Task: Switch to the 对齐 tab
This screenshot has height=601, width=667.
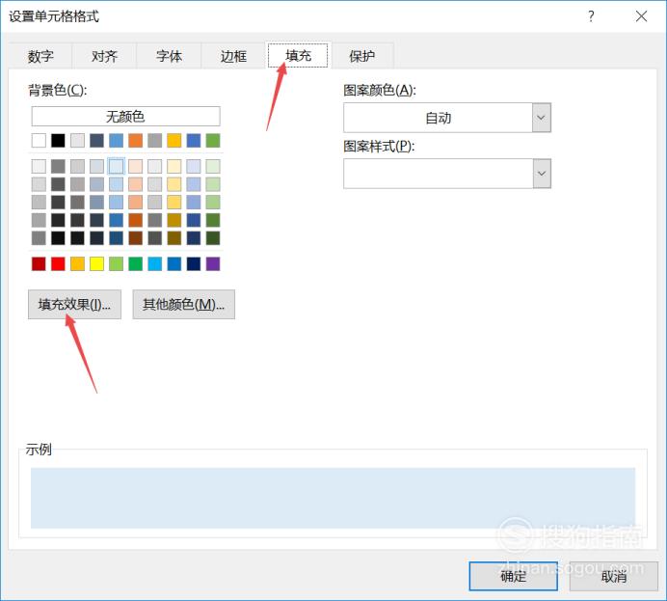Action: 105,56
